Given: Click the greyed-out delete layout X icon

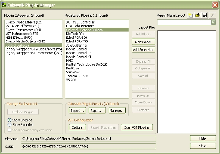Looking at the screenshot, I should tap(212, 15).
